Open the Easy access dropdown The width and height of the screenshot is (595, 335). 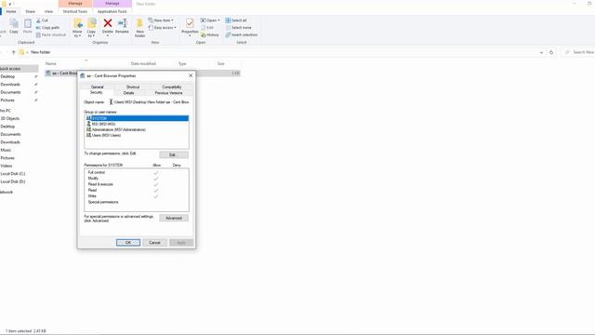162,28
